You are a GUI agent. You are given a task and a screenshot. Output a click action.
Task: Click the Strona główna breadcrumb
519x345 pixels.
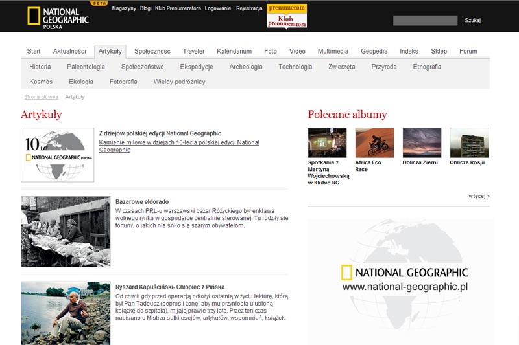point(41,97)
